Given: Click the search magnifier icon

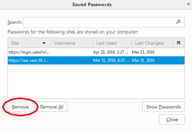Looking at the screenshot, I should coord(178,22).
